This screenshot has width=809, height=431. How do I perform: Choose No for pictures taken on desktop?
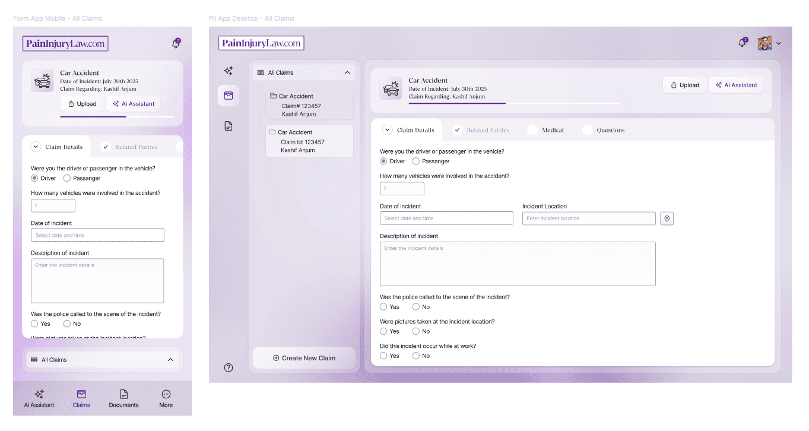tap(416, 331)
